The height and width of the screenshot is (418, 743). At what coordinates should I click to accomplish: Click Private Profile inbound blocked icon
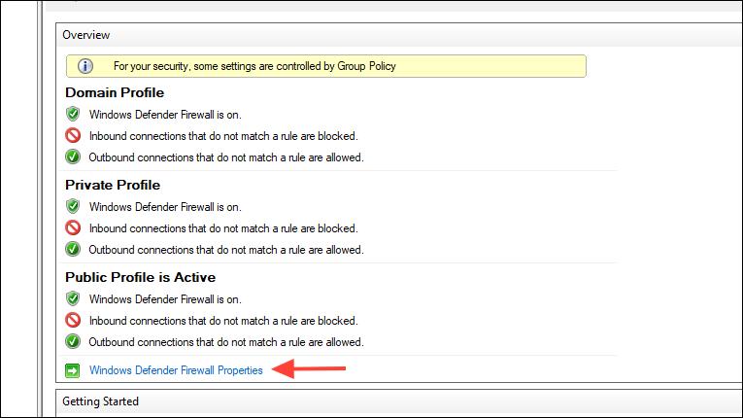73,228
